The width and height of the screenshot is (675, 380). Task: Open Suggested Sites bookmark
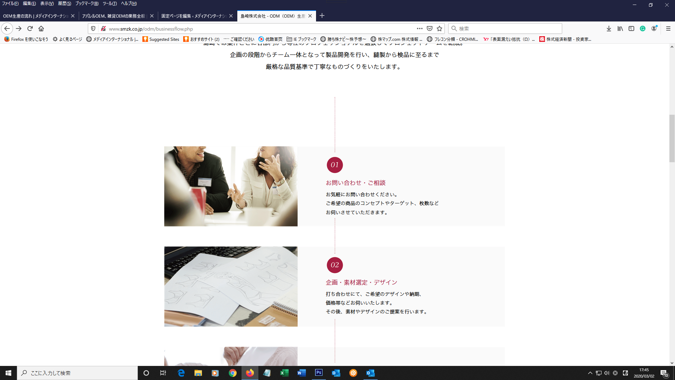tap(161, 39)
